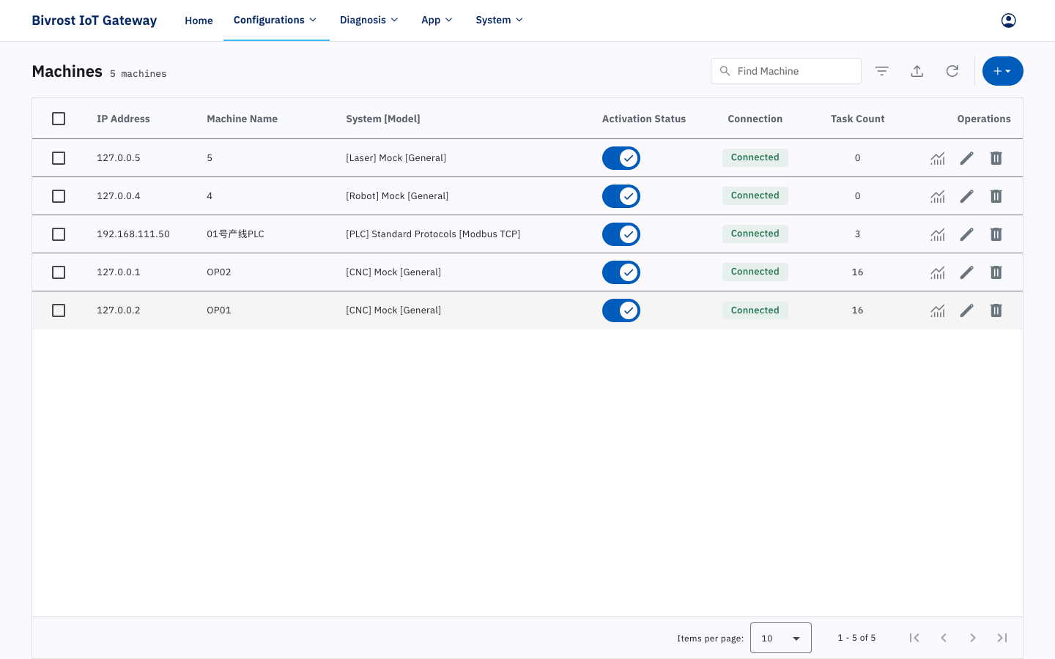
Task: Edit machine 127.0.0.4
Action: click(967, 196)
